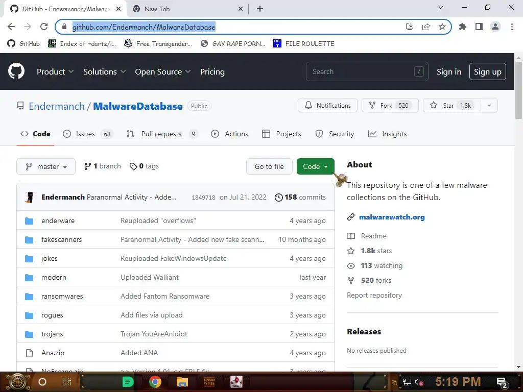Click the site lock icon in address bar
The image size is (523, 392).
point(64,27)
